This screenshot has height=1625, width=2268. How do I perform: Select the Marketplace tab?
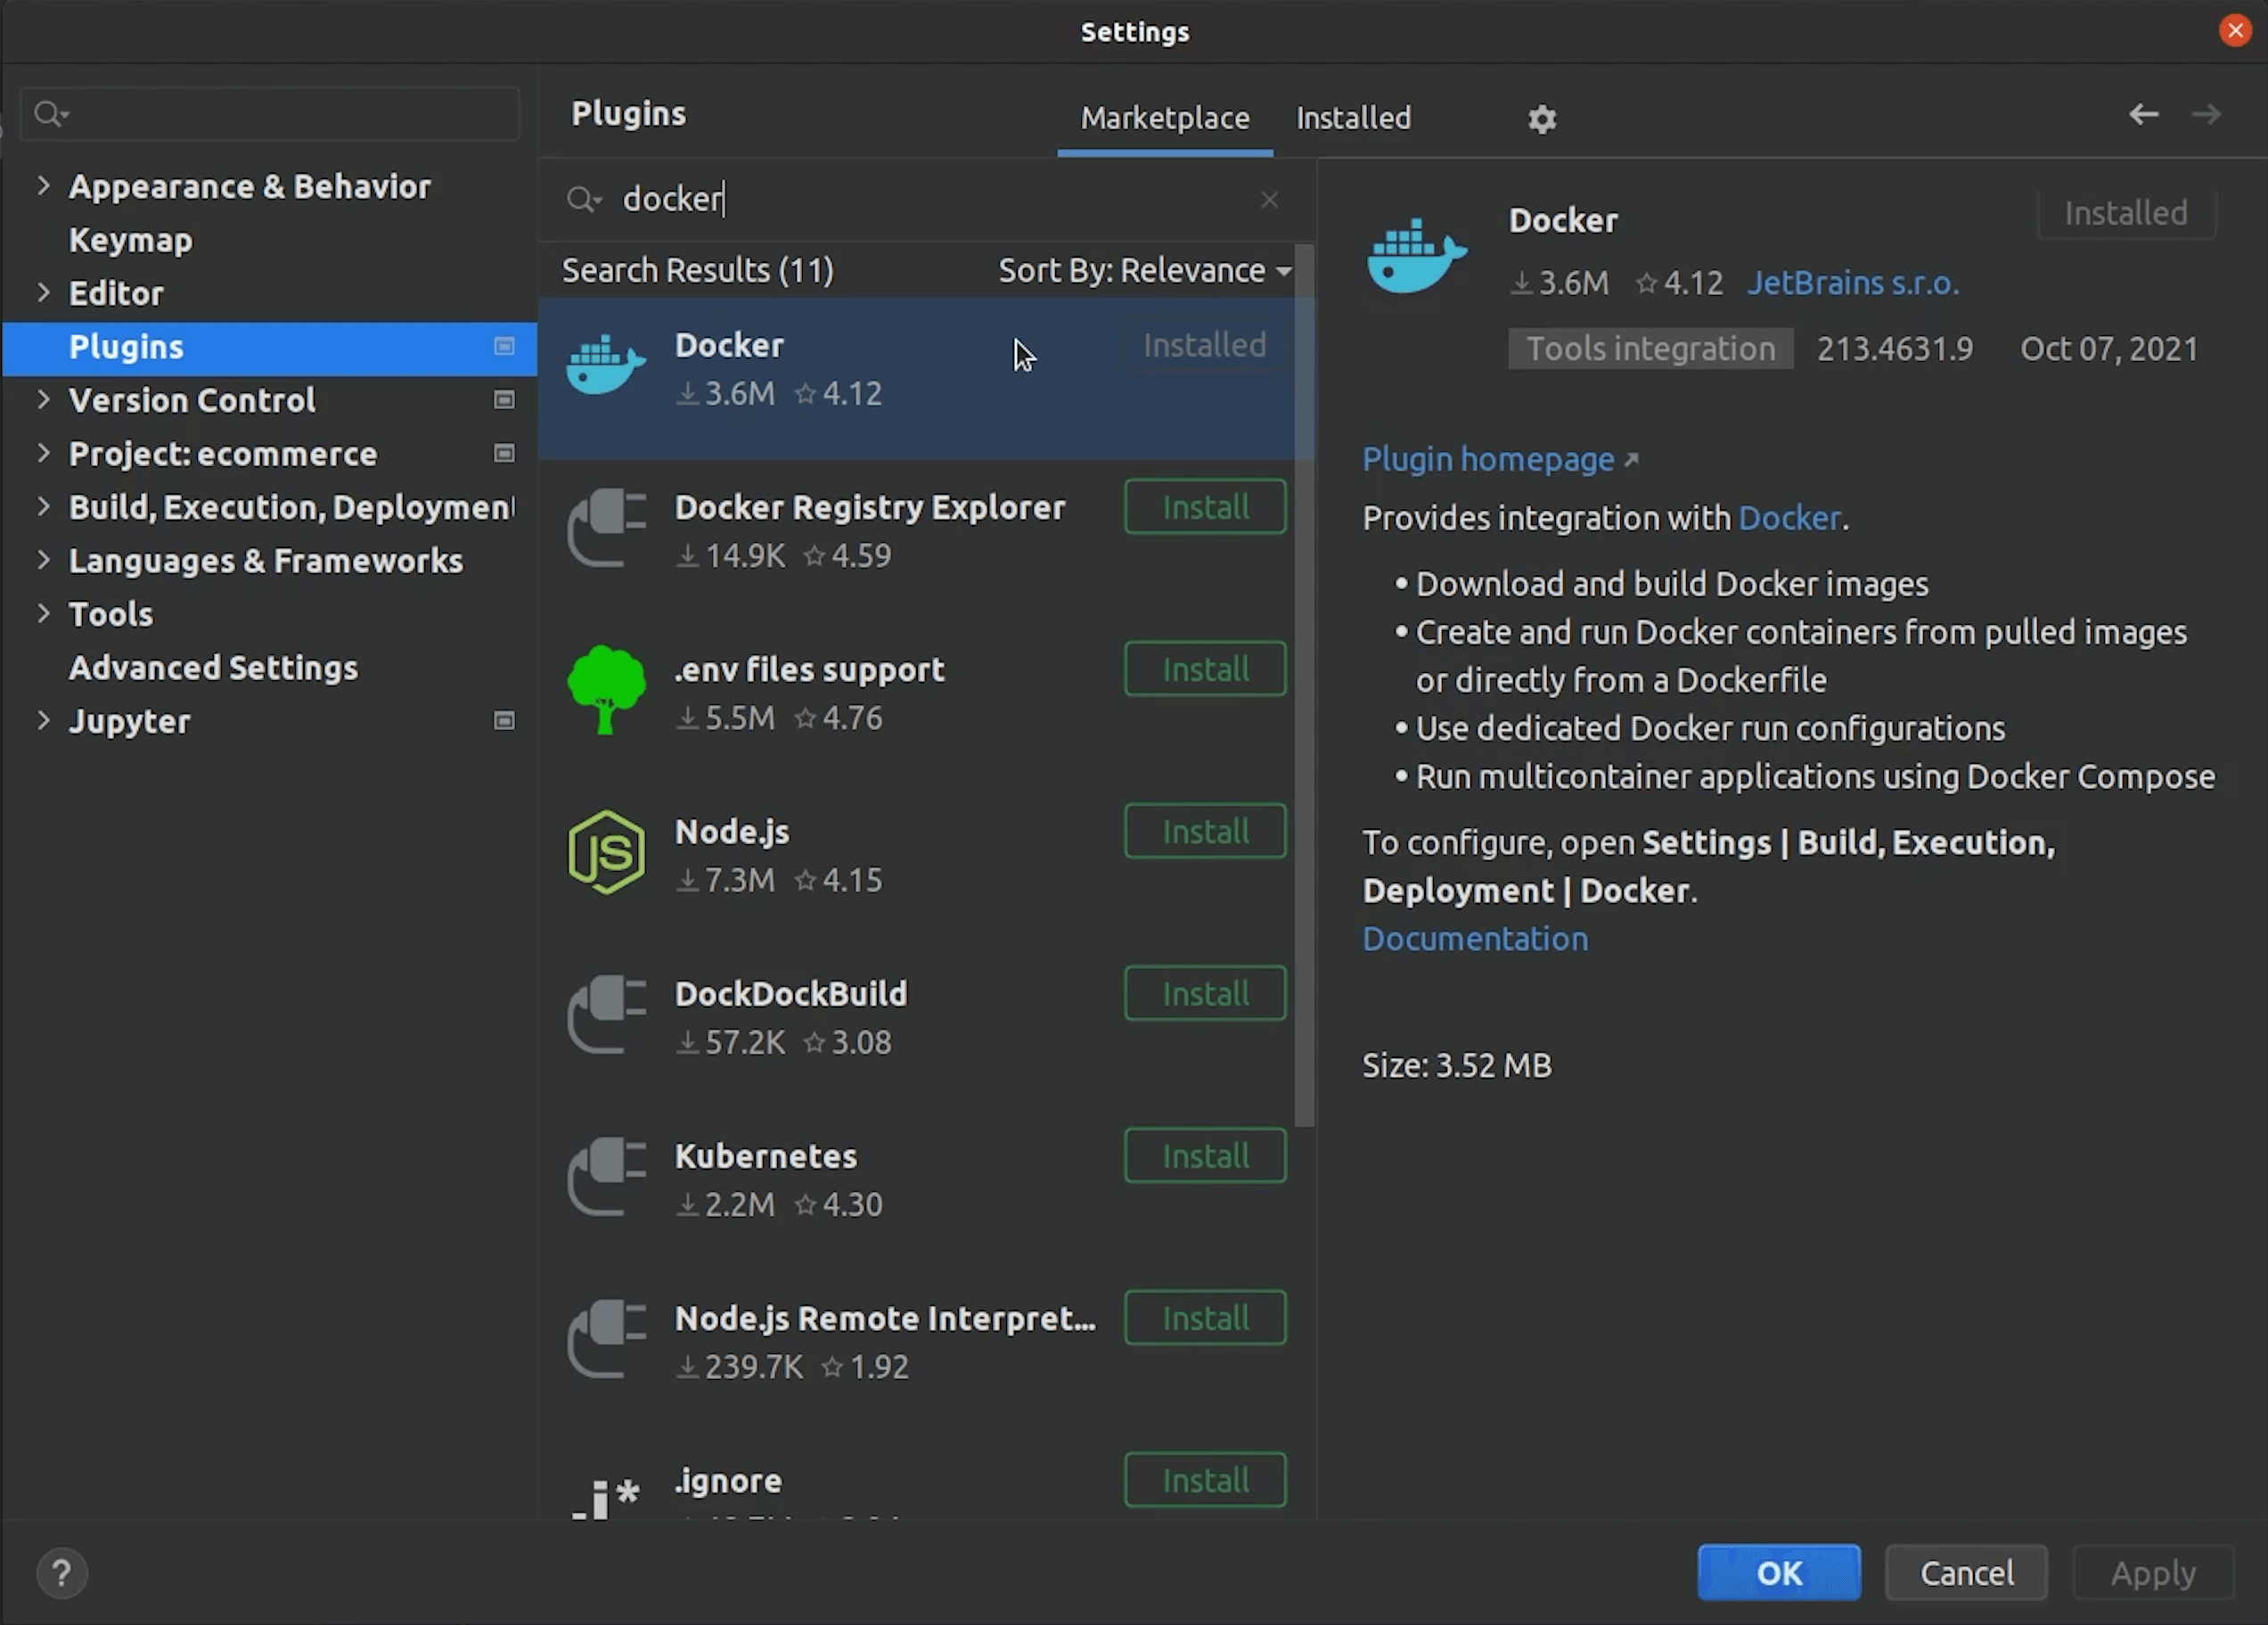point(1164,118)
